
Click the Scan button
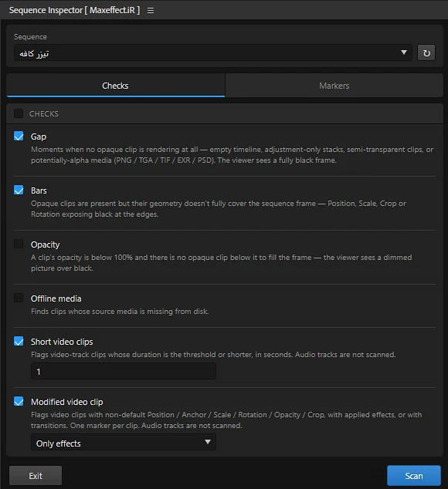pos(414,476)
